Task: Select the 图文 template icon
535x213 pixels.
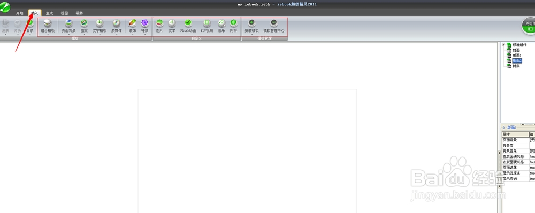Action: [84, 23]
